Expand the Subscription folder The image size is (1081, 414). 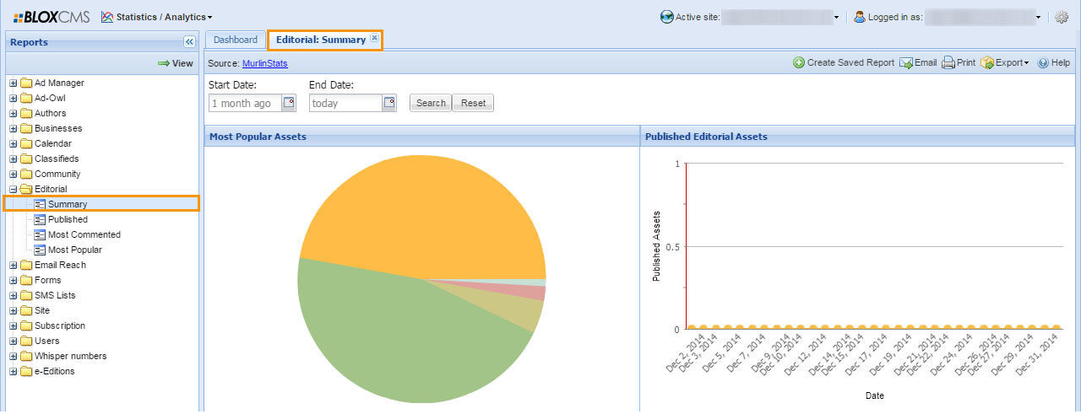(14, 325)
